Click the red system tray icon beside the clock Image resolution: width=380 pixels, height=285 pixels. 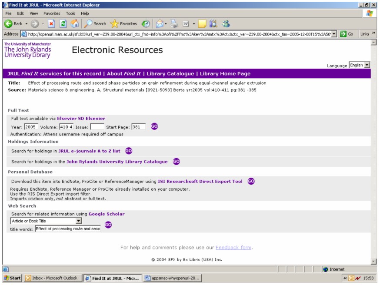point(358,278)
